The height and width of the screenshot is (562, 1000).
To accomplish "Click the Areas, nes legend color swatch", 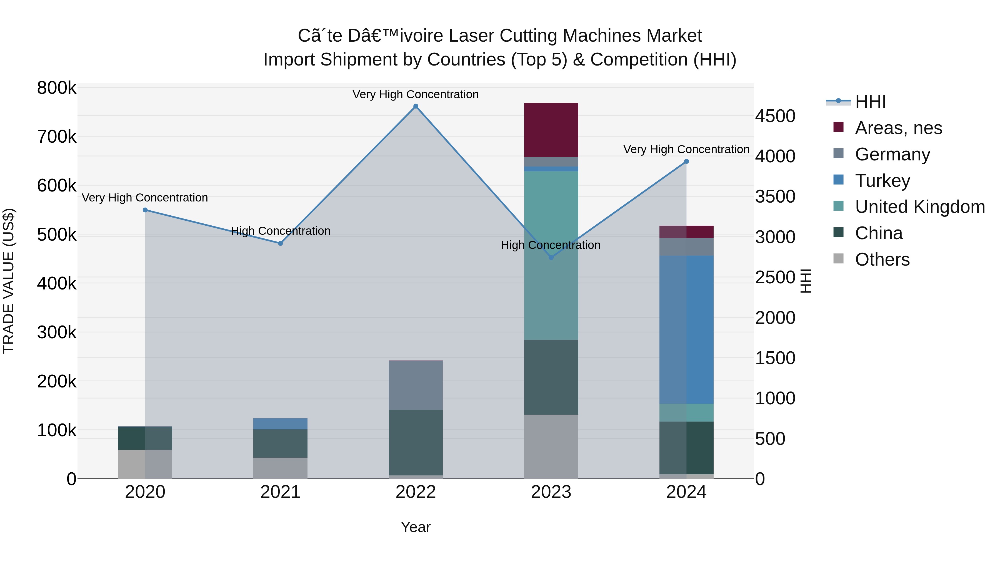I will pos(839,127).
